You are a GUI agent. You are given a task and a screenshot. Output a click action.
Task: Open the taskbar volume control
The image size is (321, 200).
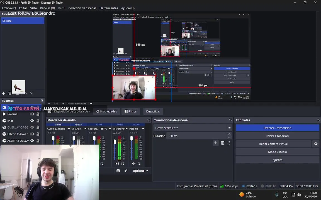(x=299, y=194)
